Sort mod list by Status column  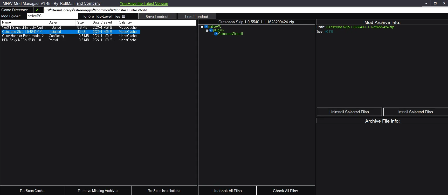pos(61,22)
